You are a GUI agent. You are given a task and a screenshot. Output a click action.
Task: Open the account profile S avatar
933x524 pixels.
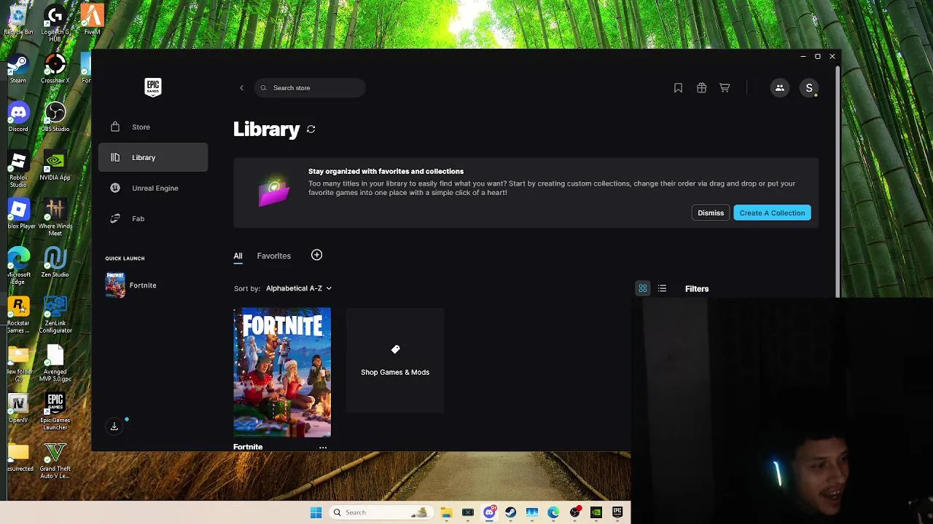click(x=809, y=88)
